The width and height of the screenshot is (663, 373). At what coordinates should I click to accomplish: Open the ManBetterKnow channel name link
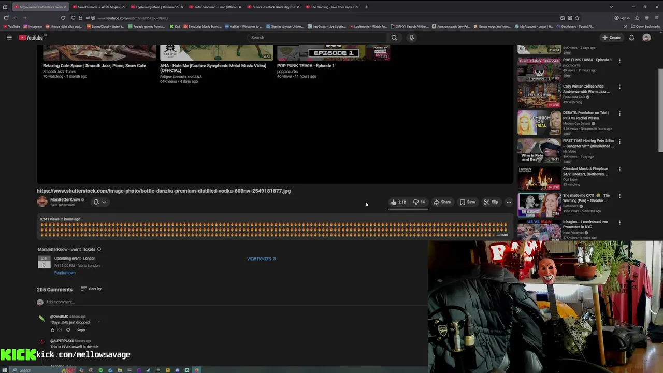click(x=65, y=199)
